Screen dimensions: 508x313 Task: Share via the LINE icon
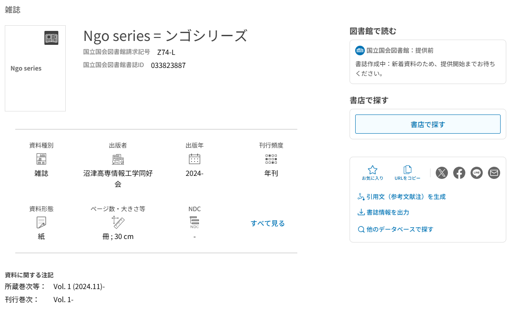(477, 173)
